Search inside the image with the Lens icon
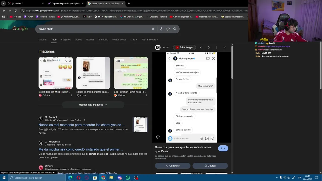 158,137
